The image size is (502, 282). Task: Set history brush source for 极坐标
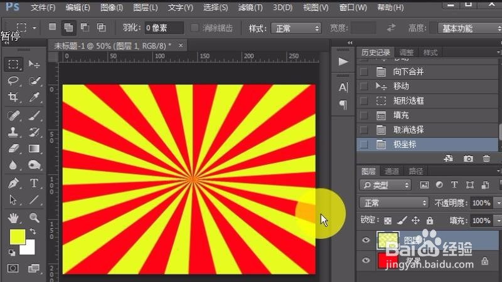coord(364,145)
